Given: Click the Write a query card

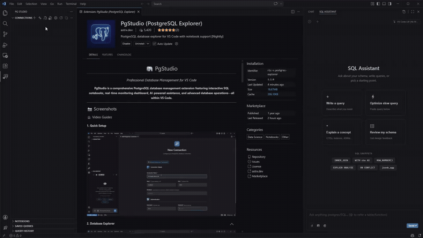Looking at the screenshot, I should tap(342, 103).
